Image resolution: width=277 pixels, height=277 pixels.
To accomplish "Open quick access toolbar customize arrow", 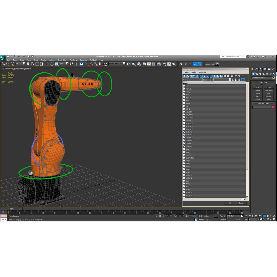I will [35, 56].
